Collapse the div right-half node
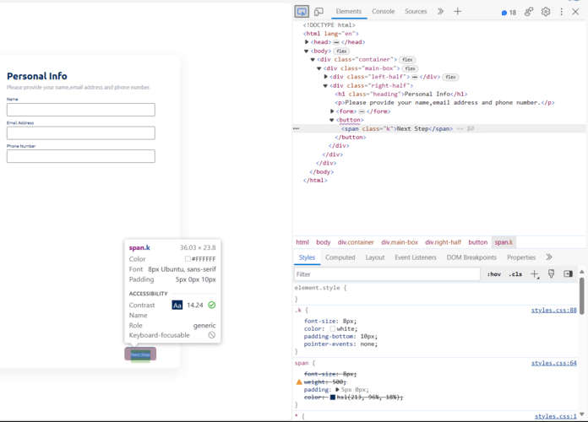588x422 pixels. coord(325,86)
